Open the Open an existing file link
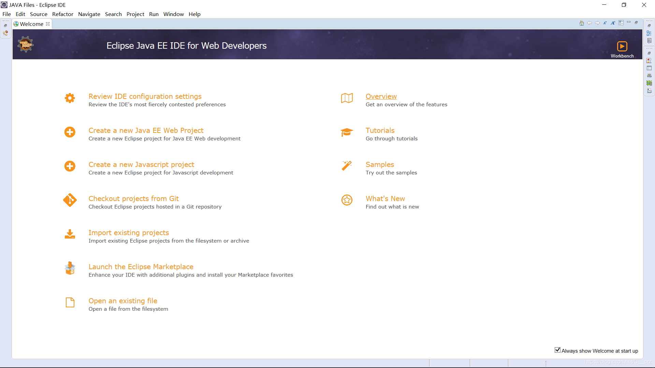This screenshot has height=368, width=655. pyautogui.click(x=123, y=301)
